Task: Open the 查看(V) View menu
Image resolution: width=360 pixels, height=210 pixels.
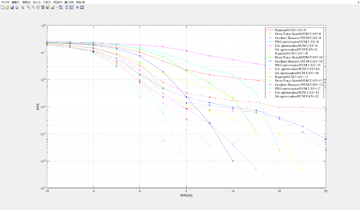Action: (x=26, y=2)
